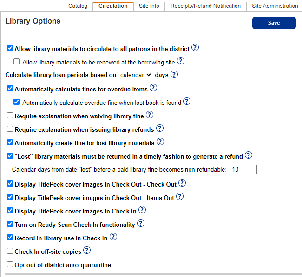Click help icon for issuing library refunds
This screenshot has height=277, width=302.
[159, 129]
